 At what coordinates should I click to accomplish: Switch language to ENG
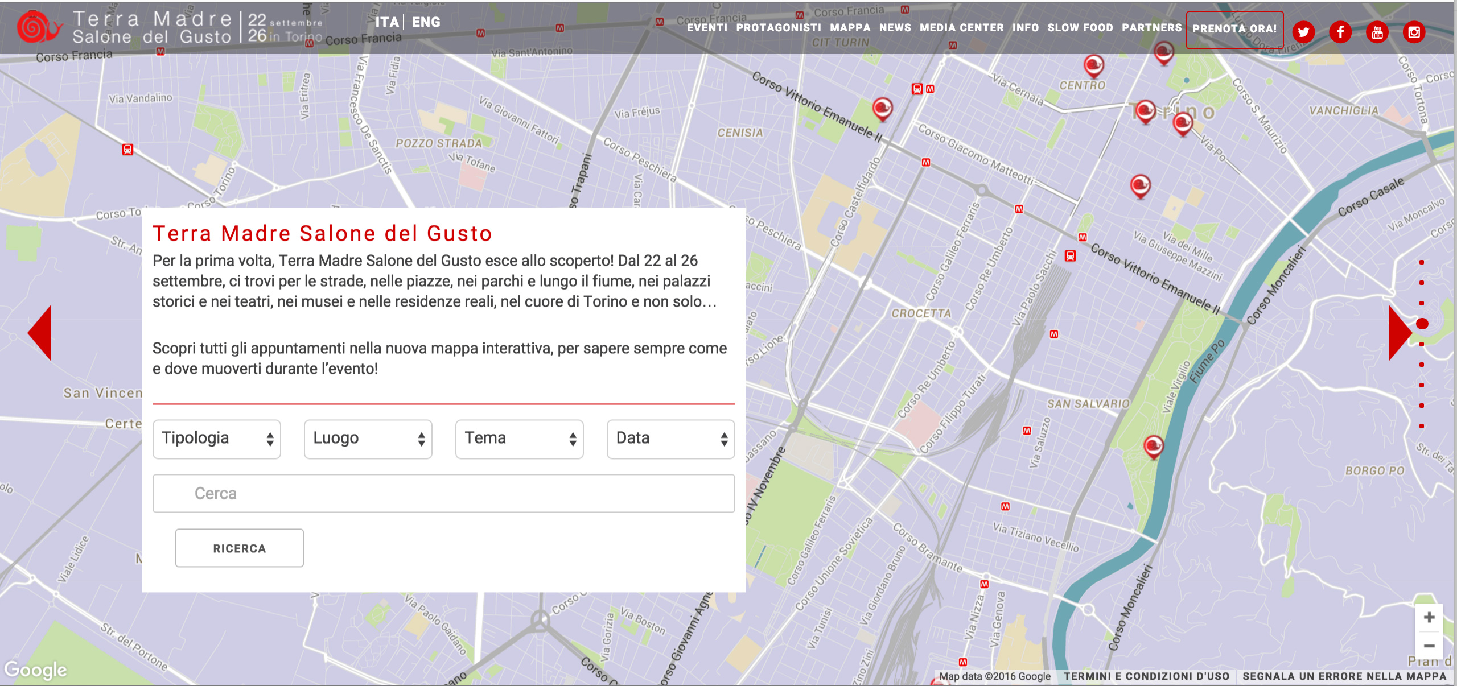point(426,22)
